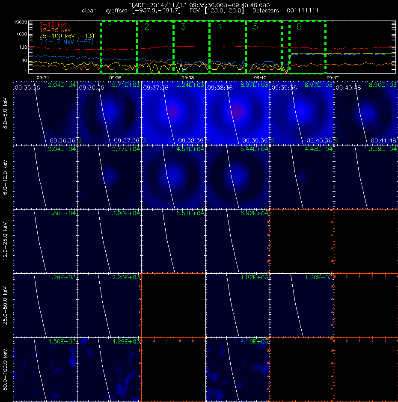Click the 09:36 time axis label
Image resolution: width=398 pixels, height=402 pixels.
click(115, 77)
